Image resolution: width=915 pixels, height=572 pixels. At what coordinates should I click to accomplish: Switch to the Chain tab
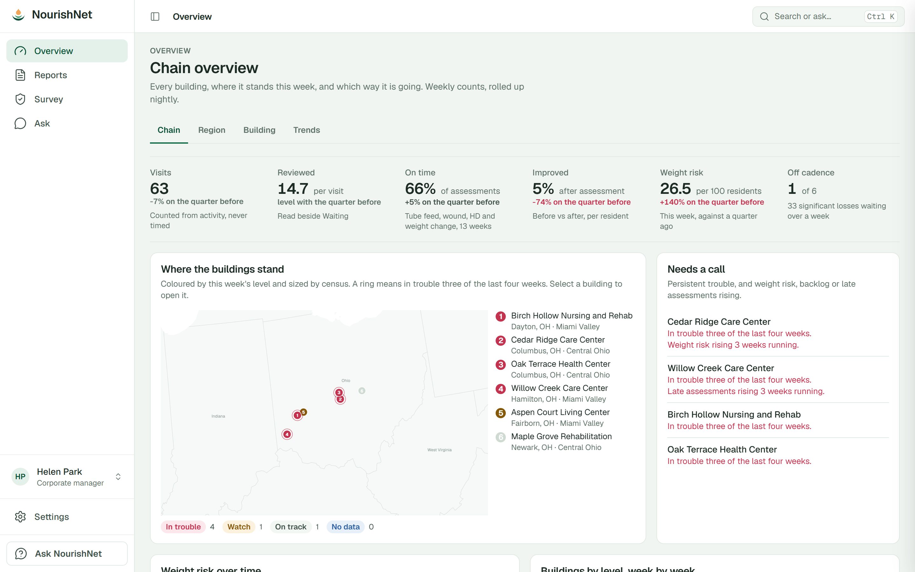point(169,130)
